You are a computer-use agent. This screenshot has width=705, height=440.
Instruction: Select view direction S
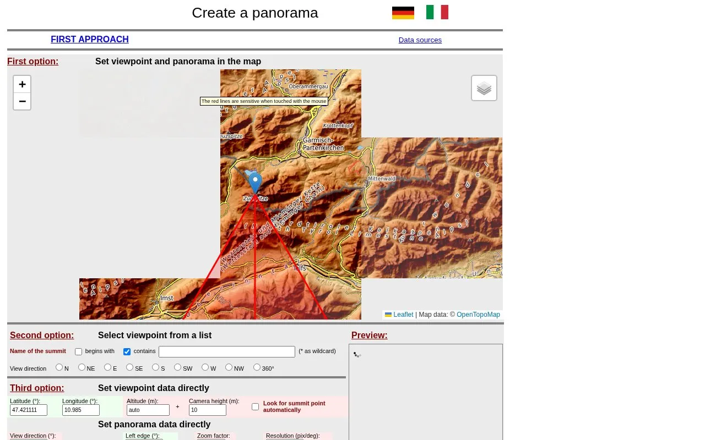[x=155, y=367]
